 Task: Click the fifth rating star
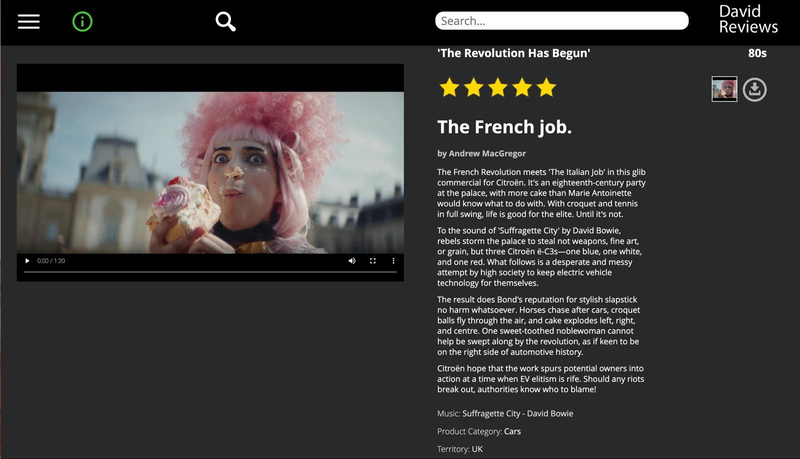click(546, 87)
